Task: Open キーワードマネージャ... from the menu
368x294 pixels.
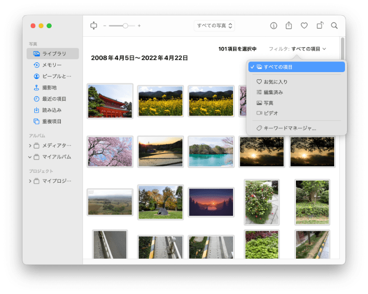Action: click(289, 128)
